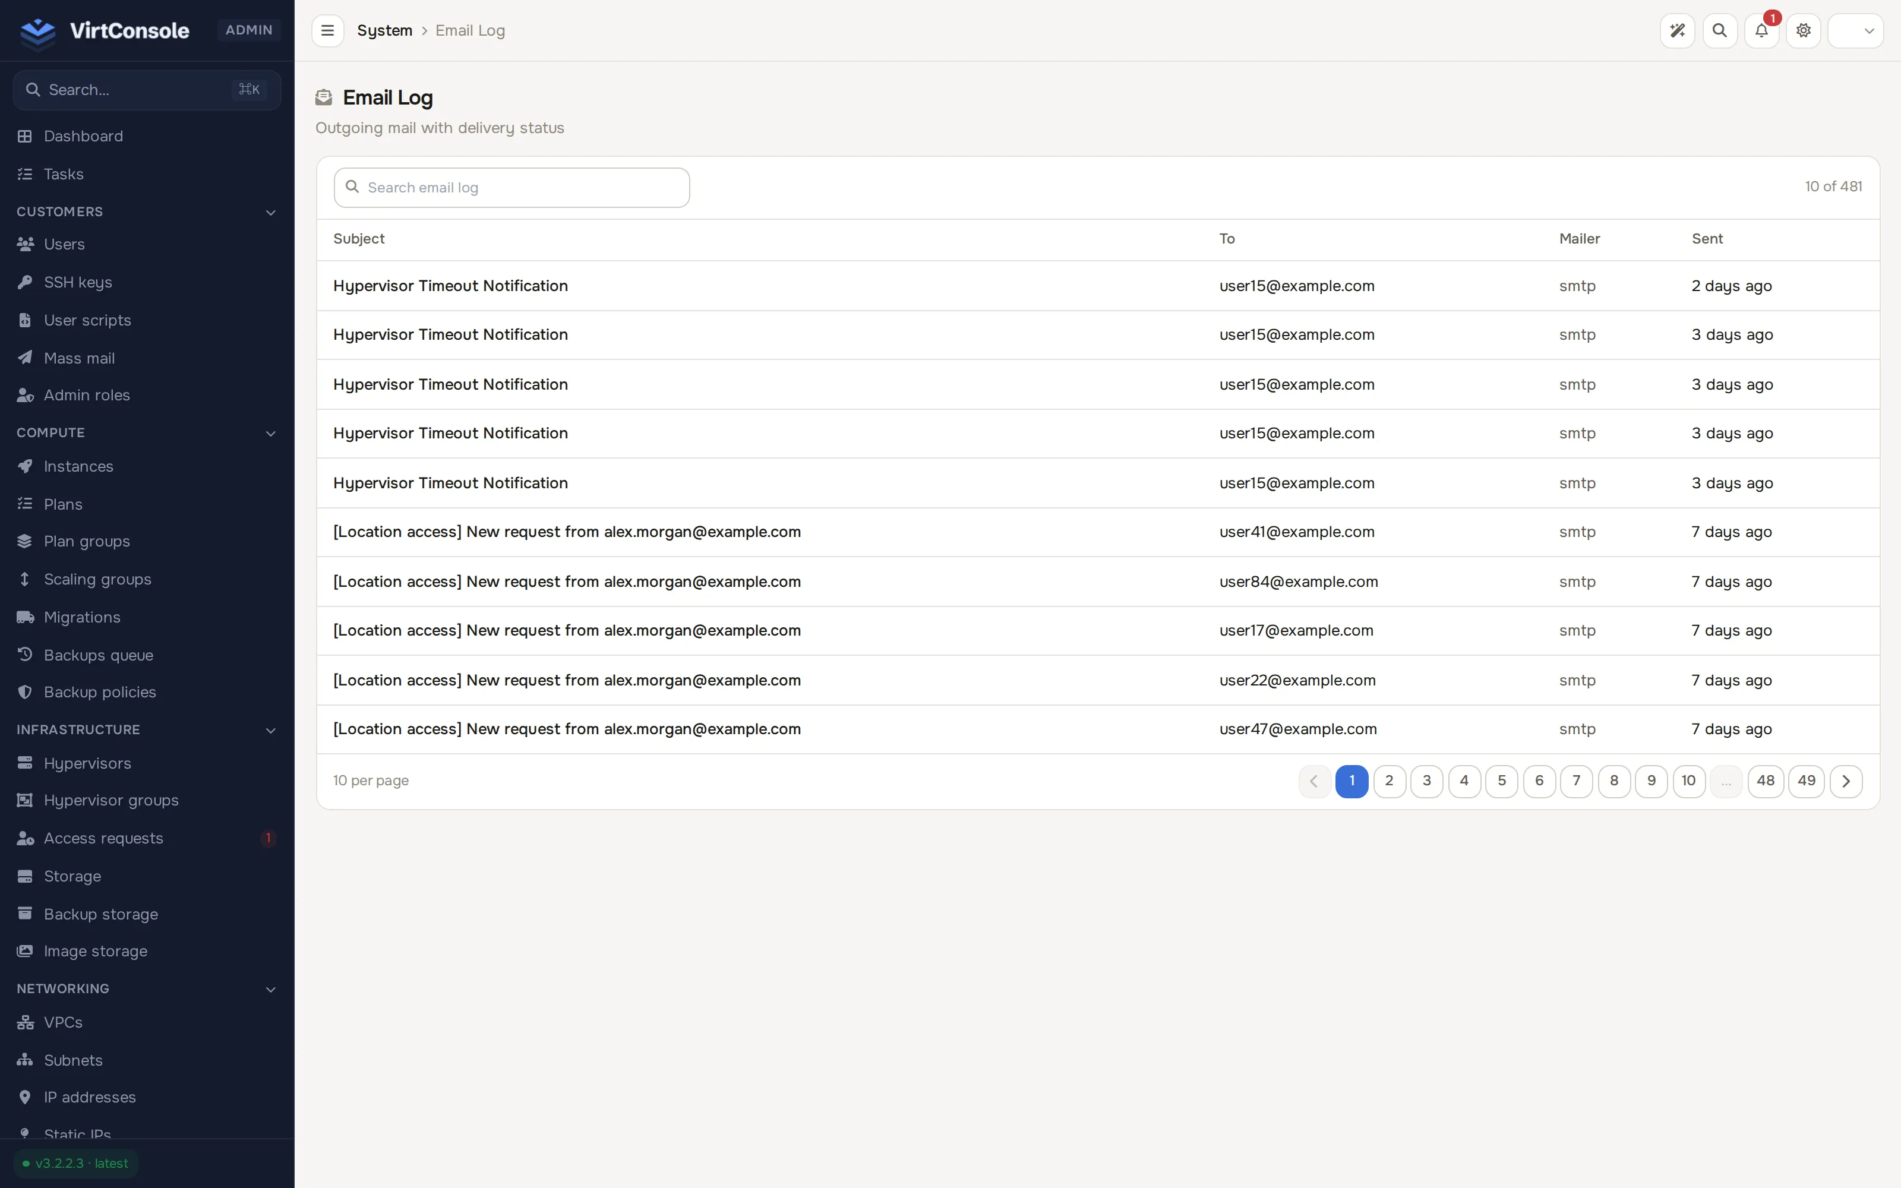1901x1188 pixels.
Task: Click the Instances rocket icon
Action: click(25, 466)
